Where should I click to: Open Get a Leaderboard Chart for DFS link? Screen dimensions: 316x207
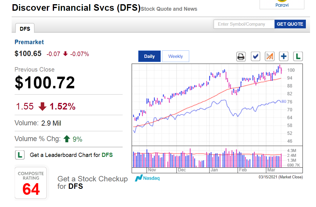point(71,155)
